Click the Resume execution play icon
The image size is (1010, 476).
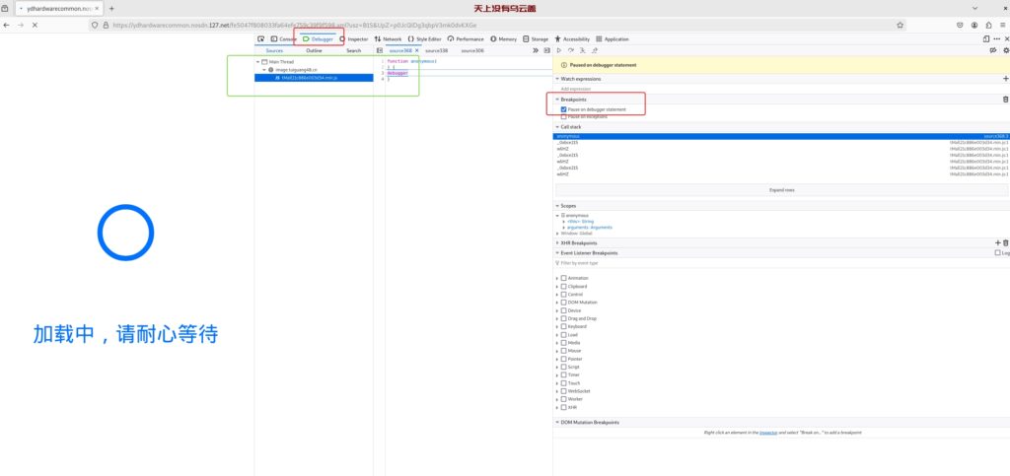pyautogui.click(x=559, y=50)
